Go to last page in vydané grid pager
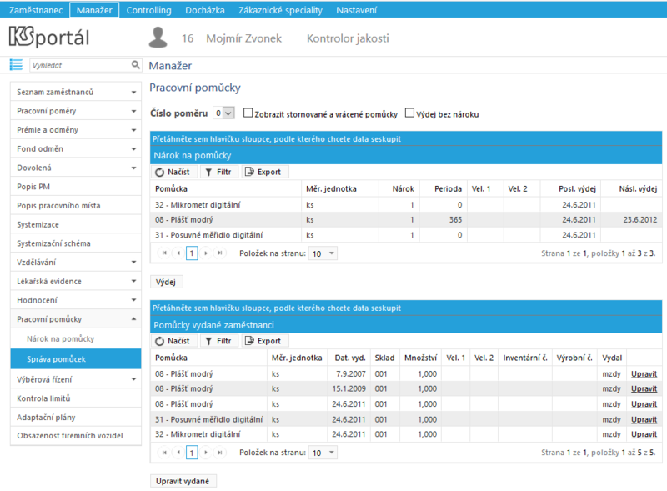This screenshot has width=667, height=491. [220, 453]
